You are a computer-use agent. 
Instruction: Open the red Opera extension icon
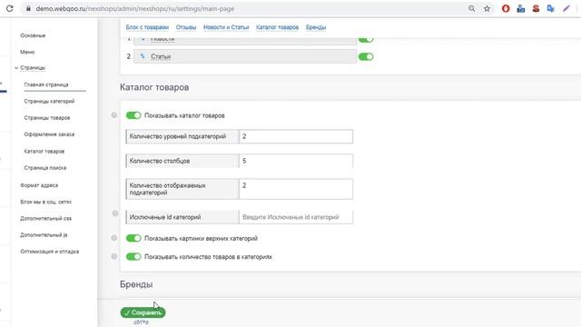(506, 8)
